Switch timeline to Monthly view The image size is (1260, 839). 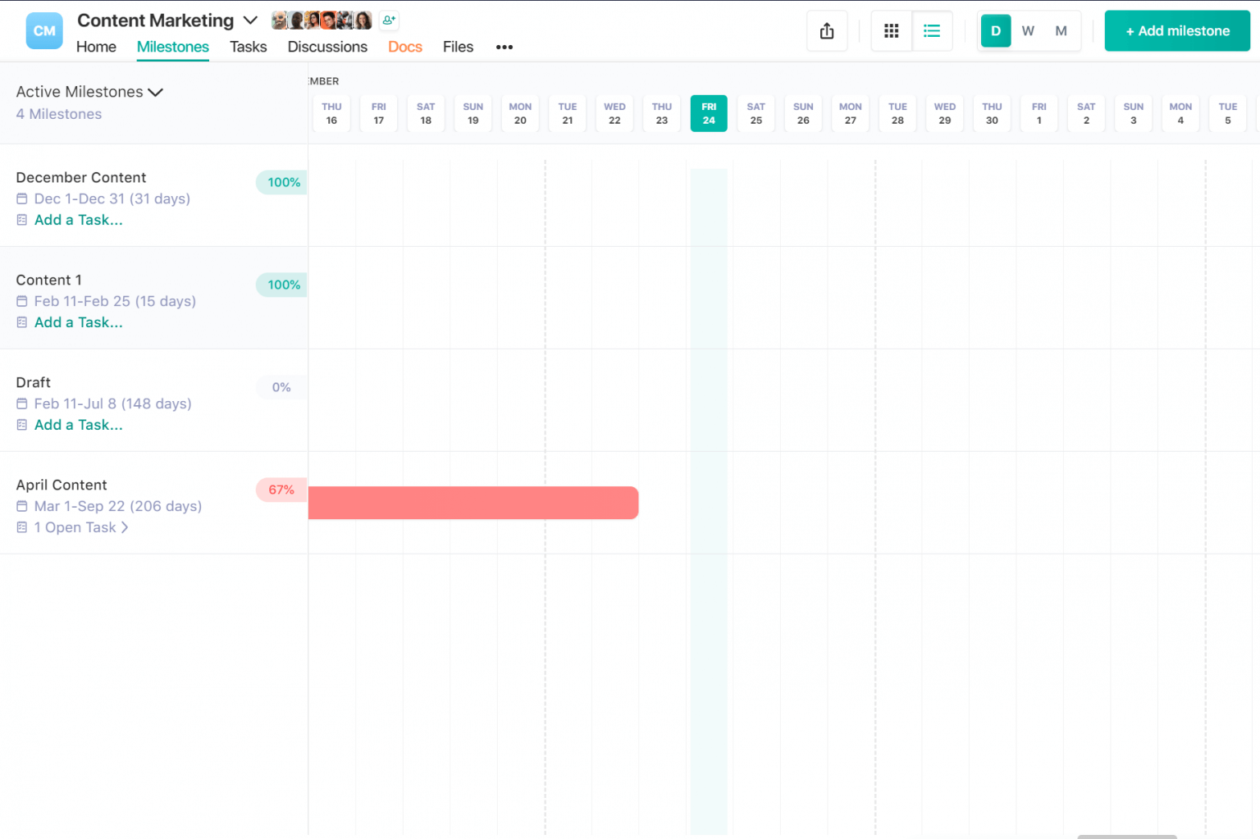tap(1061, 30)
